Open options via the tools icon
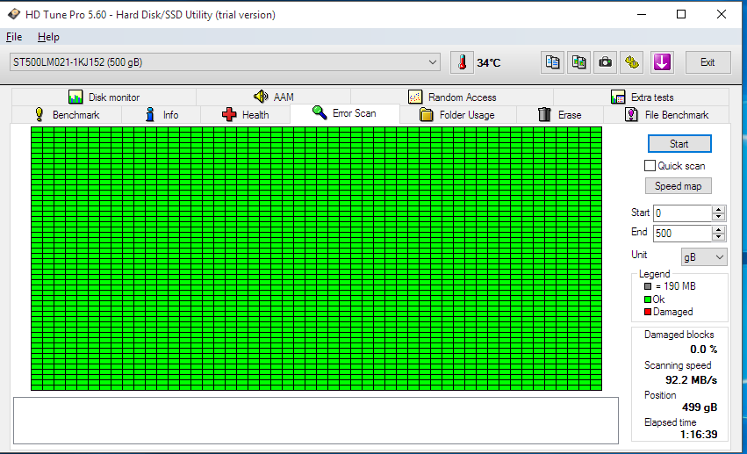 [x=632, y=62]
